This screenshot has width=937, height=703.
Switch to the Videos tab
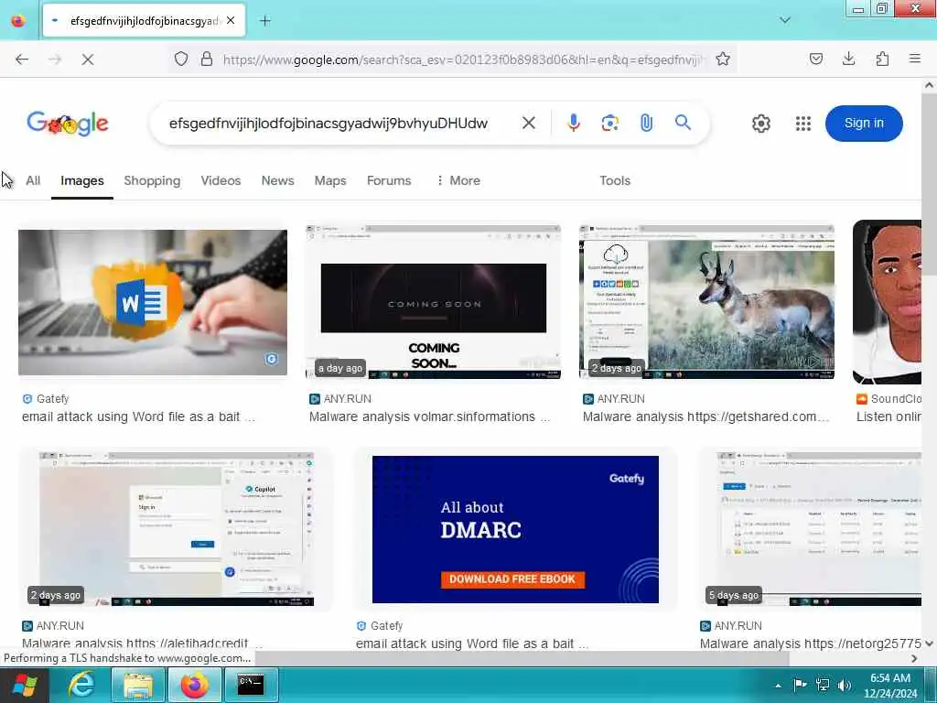coord(221,180)
